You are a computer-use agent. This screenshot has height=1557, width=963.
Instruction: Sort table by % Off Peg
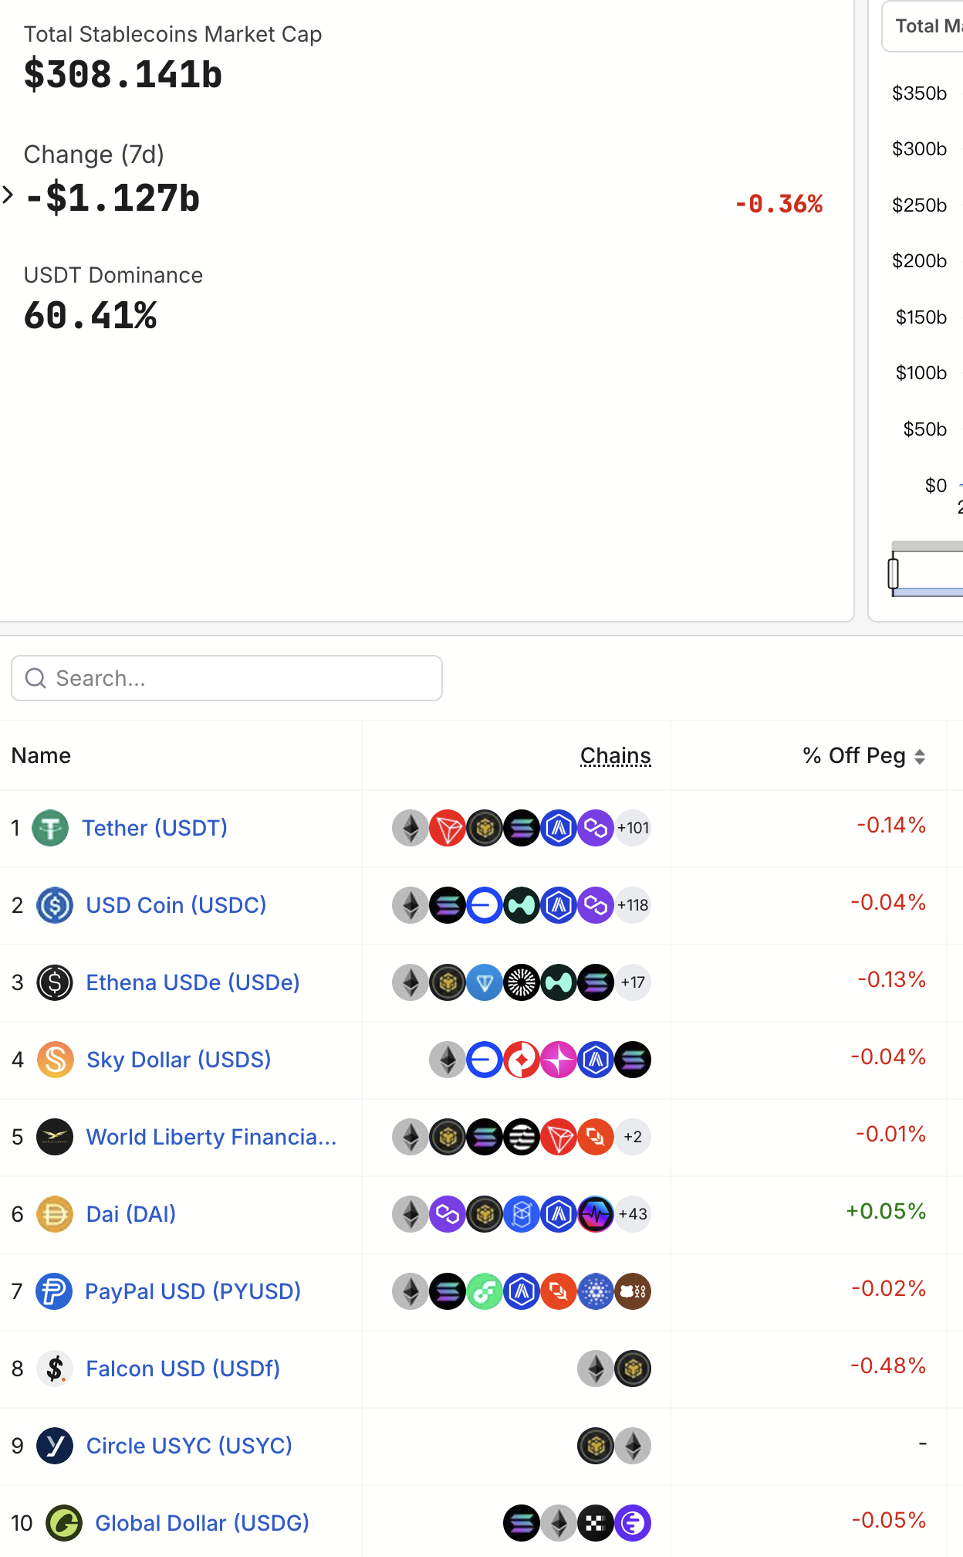pyautogui.click(x=863, y=755)
